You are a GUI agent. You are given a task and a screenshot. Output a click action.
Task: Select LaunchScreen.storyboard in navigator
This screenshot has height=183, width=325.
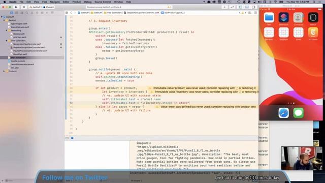(x=22, y=65)
